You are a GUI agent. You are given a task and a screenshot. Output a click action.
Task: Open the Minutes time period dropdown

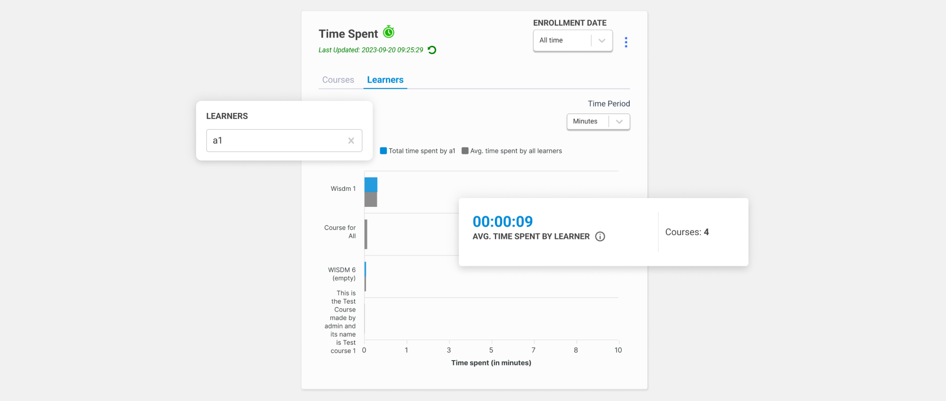pyautogui.click(x=598, y=122)
